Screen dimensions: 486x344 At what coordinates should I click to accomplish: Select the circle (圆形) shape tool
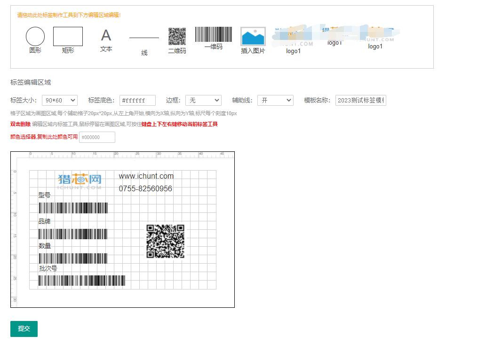[x=35, y=37]
